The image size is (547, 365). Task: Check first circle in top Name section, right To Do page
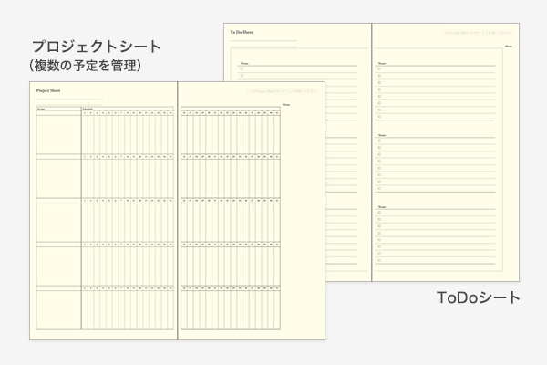coord(379,69)
